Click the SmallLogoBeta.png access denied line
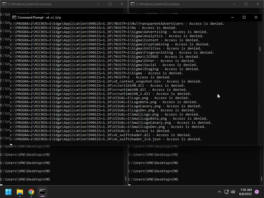This screenshot has width=264, height=198. point(109,118)
